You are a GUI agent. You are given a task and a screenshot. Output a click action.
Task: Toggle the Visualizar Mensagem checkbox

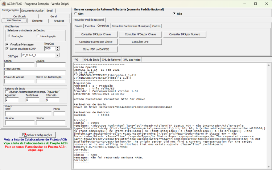click(7, 44)
